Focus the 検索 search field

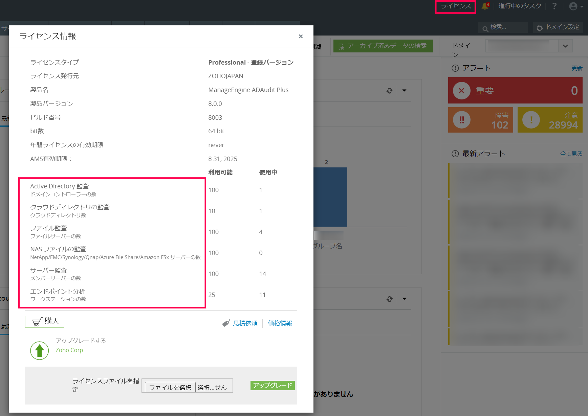pyautogui.click(x=503, y=27)
